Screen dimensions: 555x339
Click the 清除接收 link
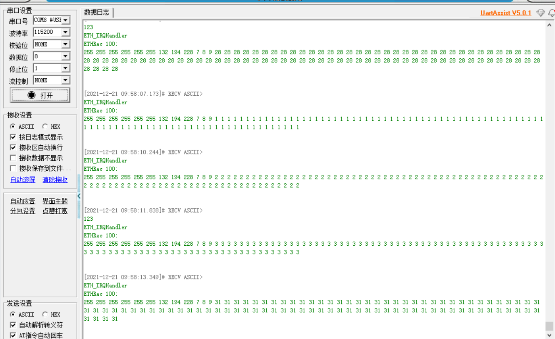[x=55, y=180]
